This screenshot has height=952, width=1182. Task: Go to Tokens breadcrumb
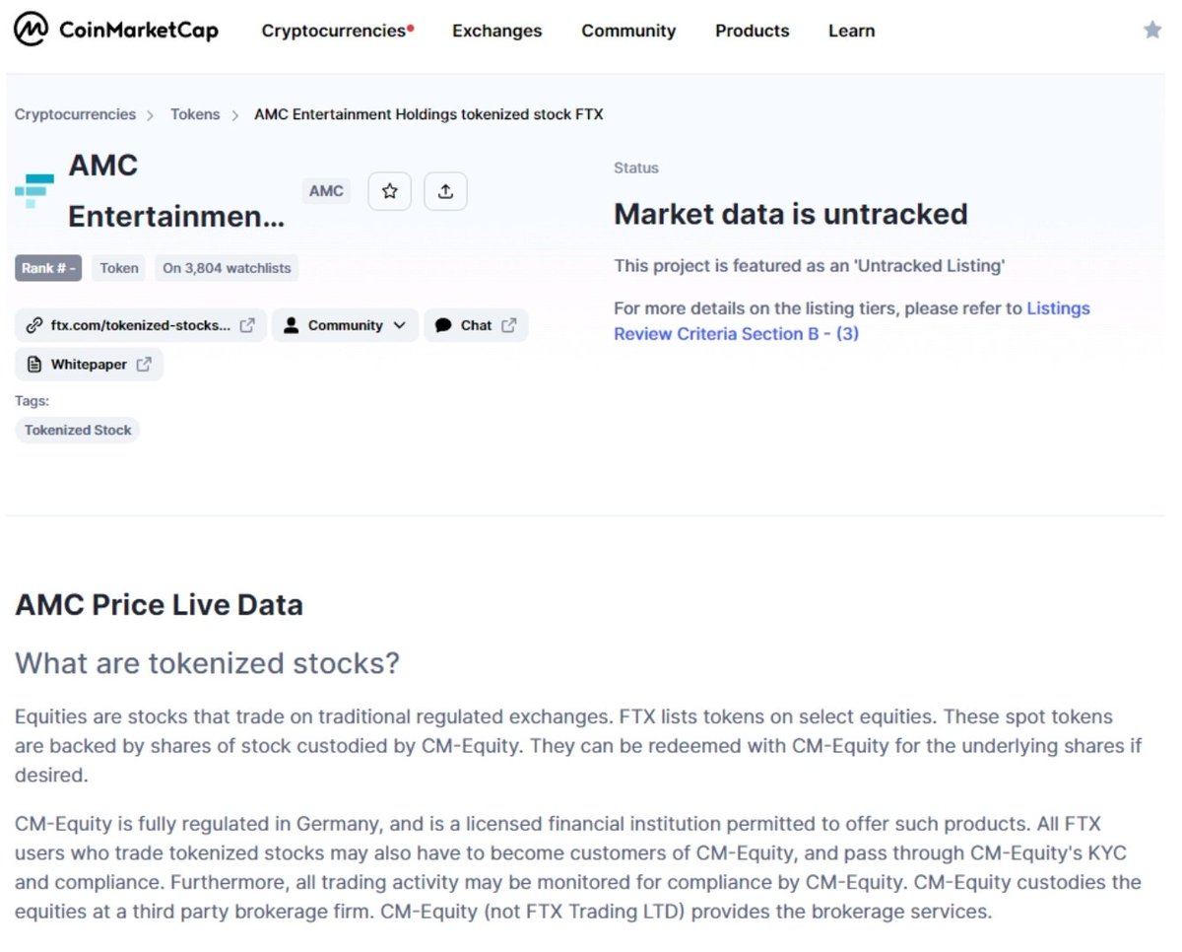tap(195, 114)
